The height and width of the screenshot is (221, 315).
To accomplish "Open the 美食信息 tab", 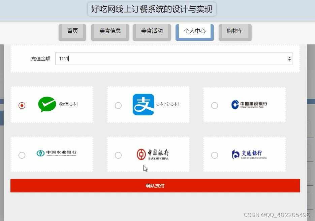I will point(110,31).
